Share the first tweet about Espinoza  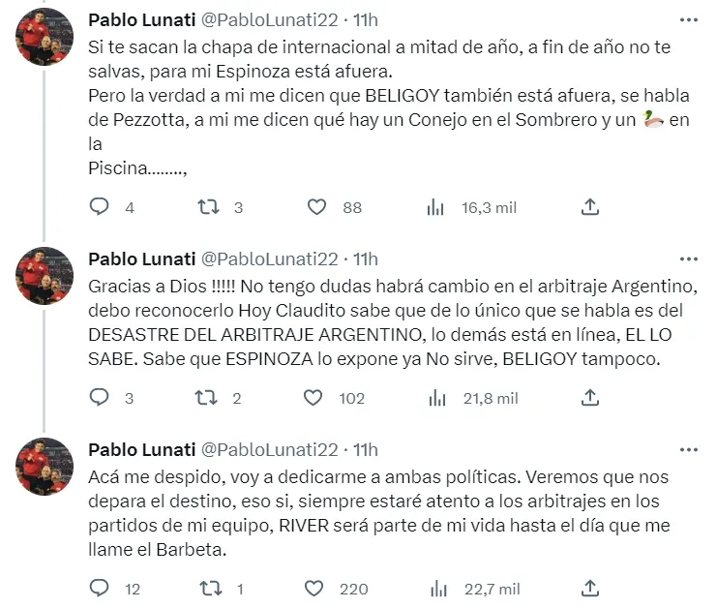(x=590, y=206)
